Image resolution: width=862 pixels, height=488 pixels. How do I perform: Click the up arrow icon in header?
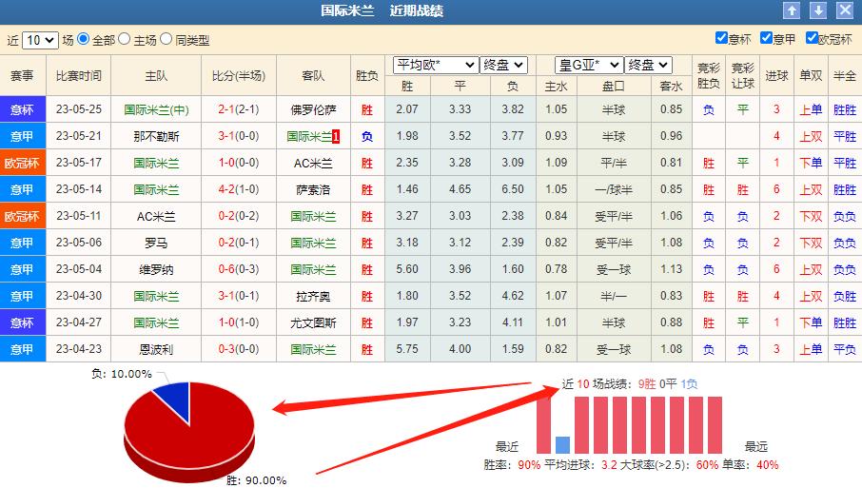(792, 10)
